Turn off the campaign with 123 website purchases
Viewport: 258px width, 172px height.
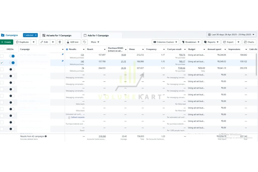click(12, 56)
